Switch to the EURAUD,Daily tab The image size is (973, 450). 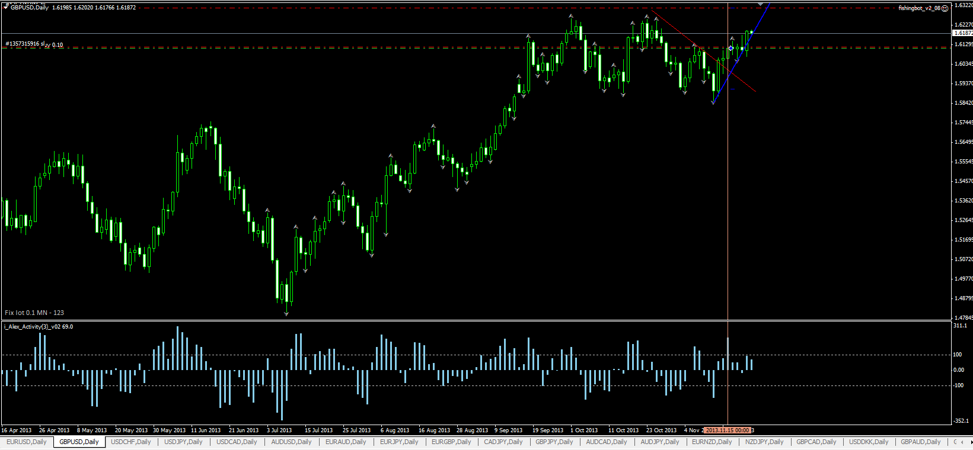(346, 442)
